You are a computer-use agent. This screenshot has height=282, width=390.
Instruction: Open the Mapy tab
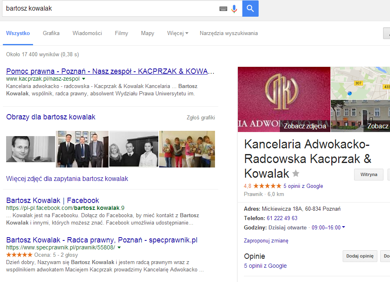[x=148, y=33]
